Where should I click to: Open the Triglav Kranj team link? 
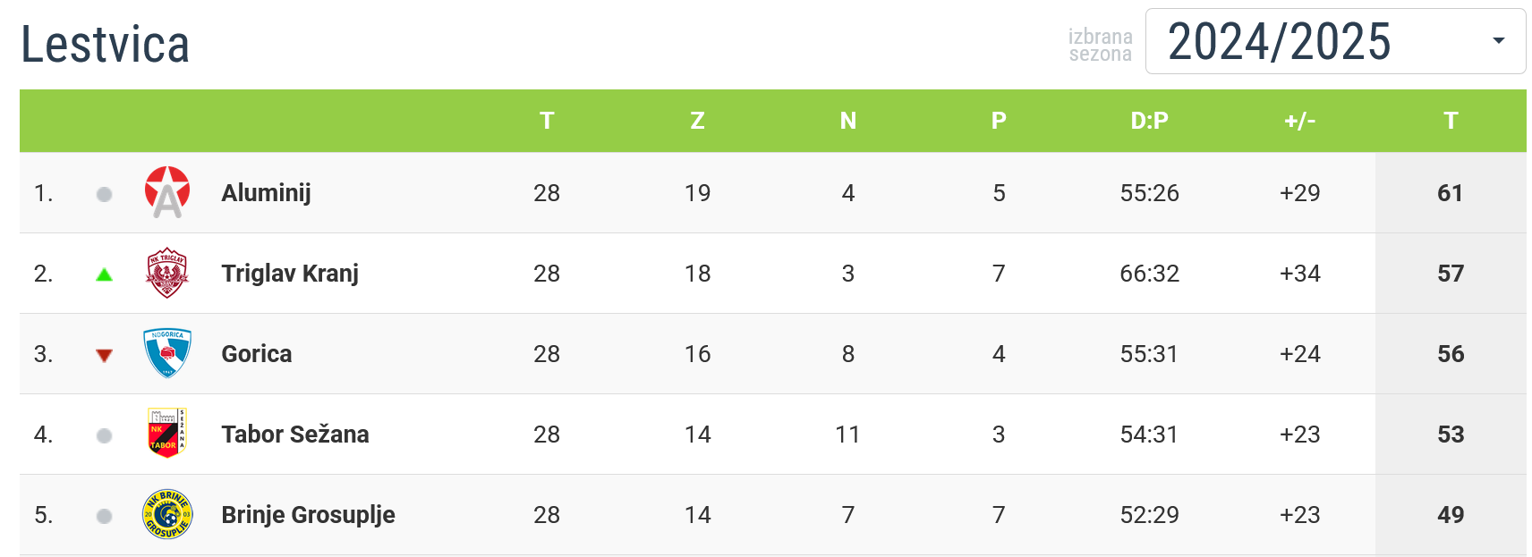click(x=290, y=274)
